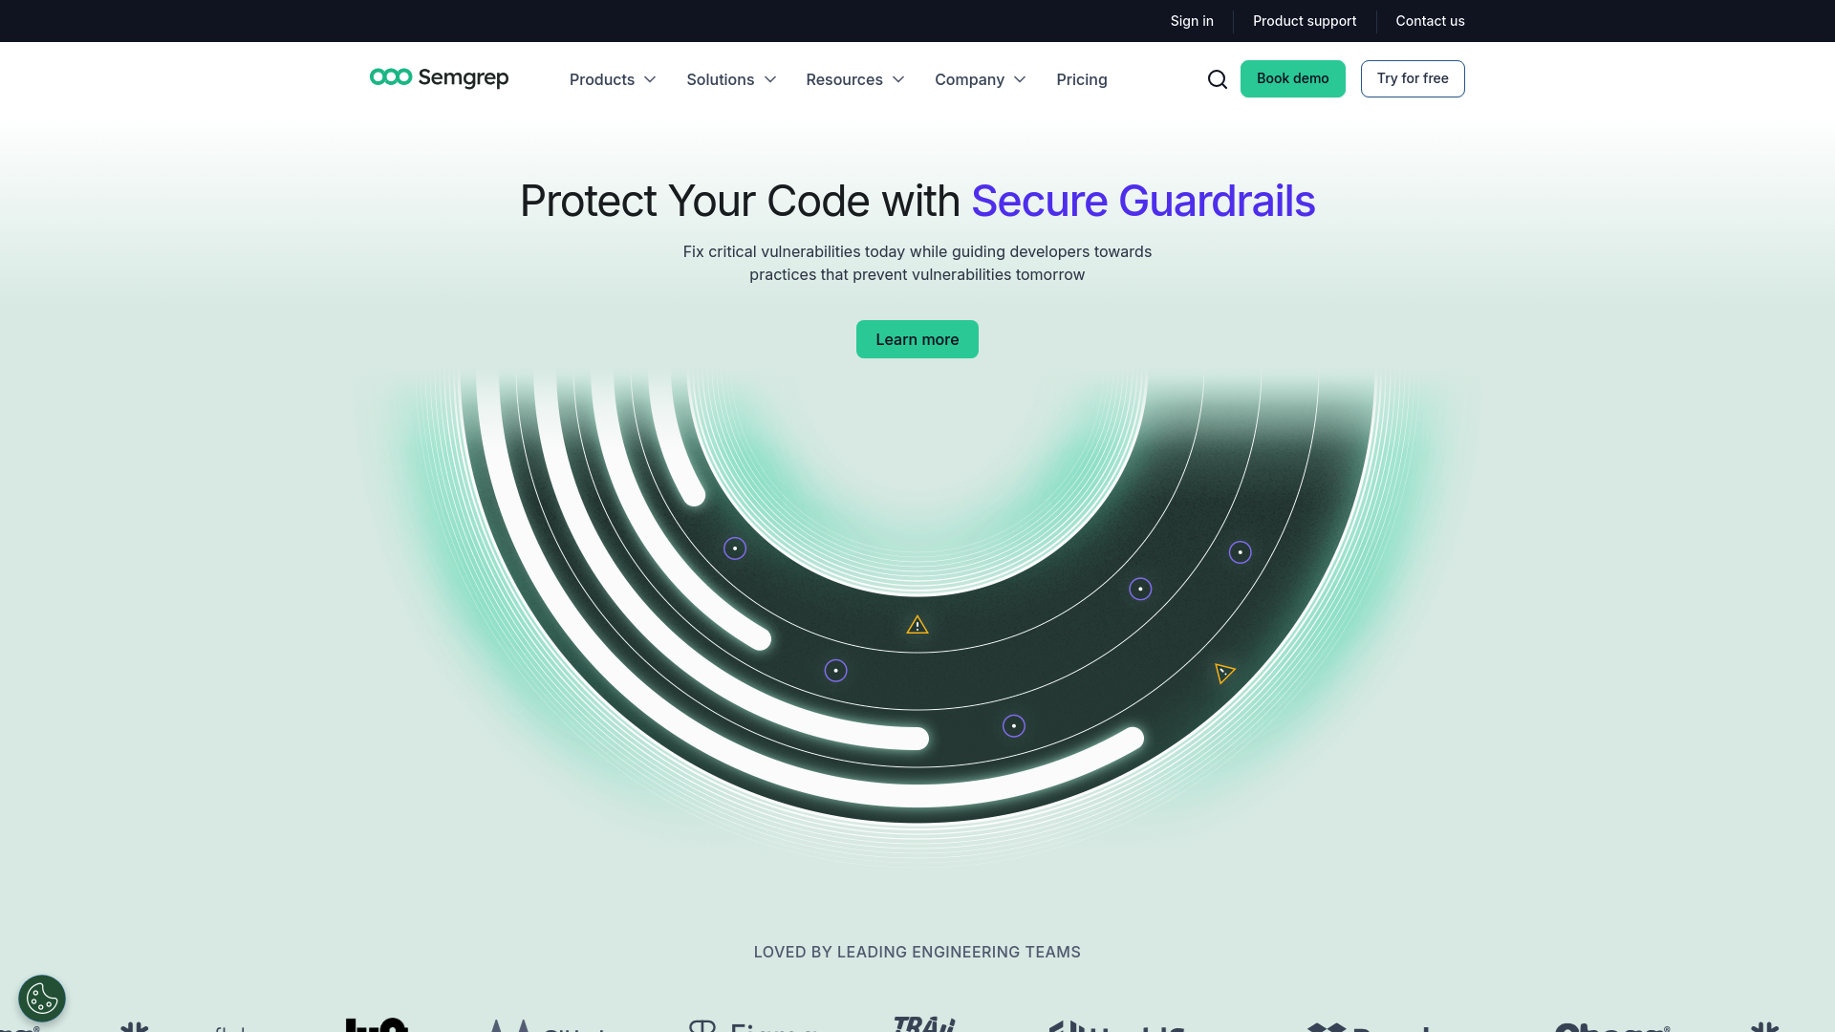This screenshot has height=1032, width=1835.
Task: Expand the Solutions dropdown menu
Action: pyautogui.click(x=731, y=78)
